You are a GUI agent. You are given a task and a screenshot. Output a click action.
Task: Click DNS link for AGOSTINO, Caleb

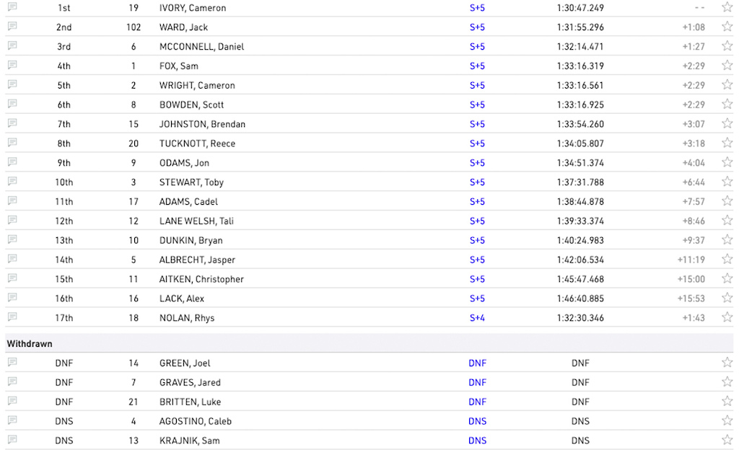[x=477, y=421]
